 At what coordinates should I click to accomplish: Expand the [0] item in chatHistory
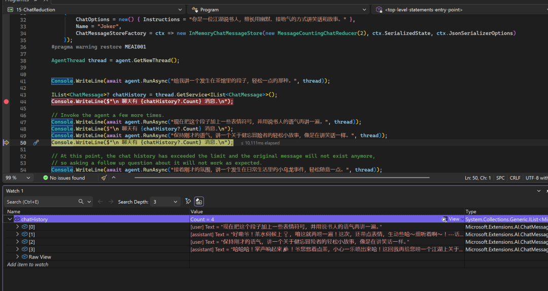pyautogui.click(x=17, y=227)
